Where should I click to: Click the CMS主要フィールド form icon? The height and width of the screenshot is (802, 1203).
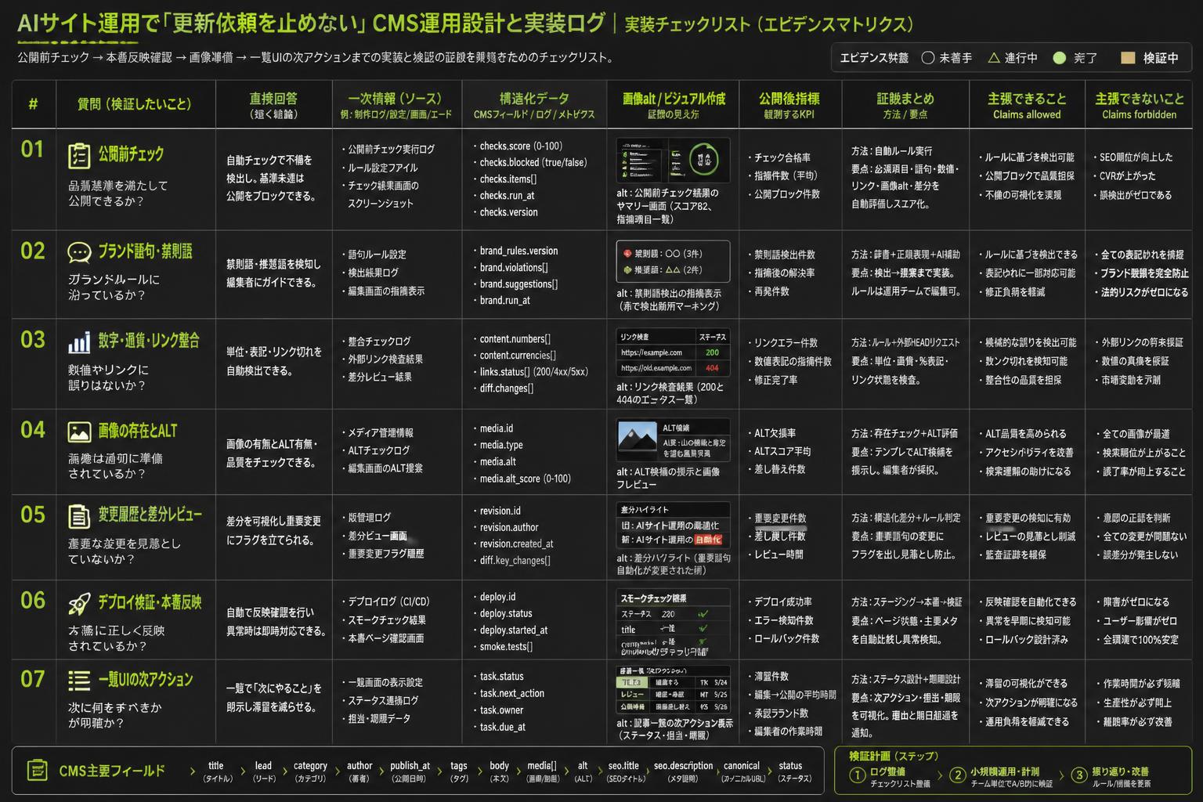[x=37, y=770]
